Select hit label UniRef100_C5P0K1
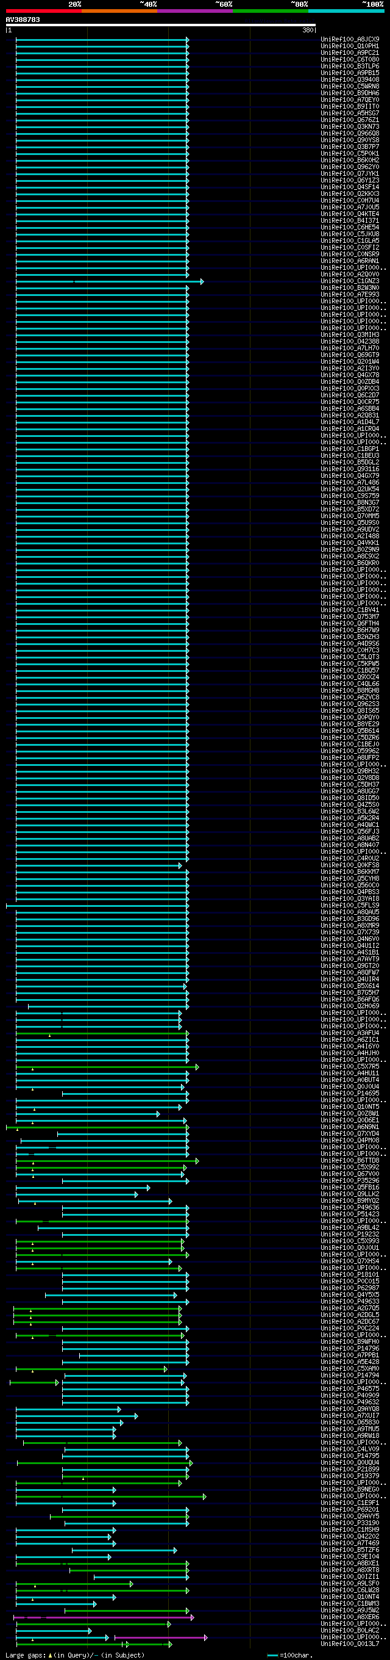Image resolution: width=390 pixels, height=1660 pixels. [x=350, y=153]
